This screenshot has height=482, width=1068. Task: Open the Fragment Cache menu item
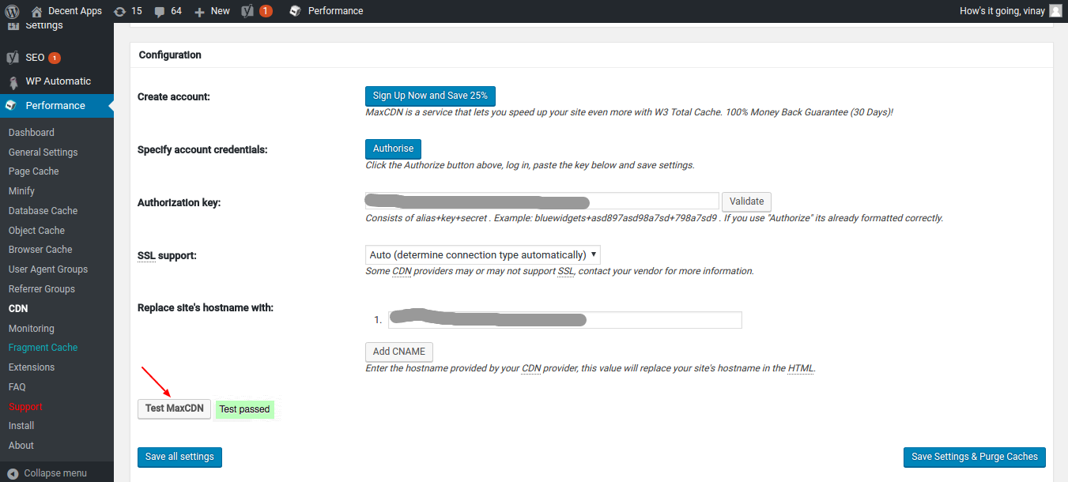coord(43,348)
